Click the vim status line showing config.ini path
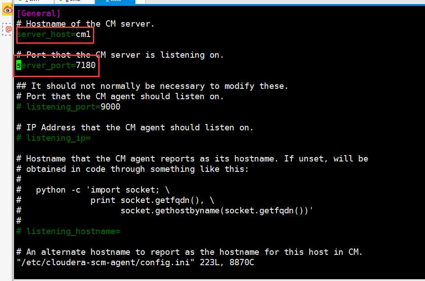The width and height of the screenshot is (425, 281). coord(135,263)
